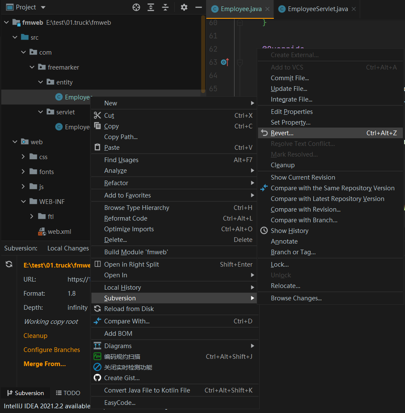The width and height of the screenshot is (405, 413).
Task: Select Commit File... in Subversion submenu
Action: click(330, 78)
